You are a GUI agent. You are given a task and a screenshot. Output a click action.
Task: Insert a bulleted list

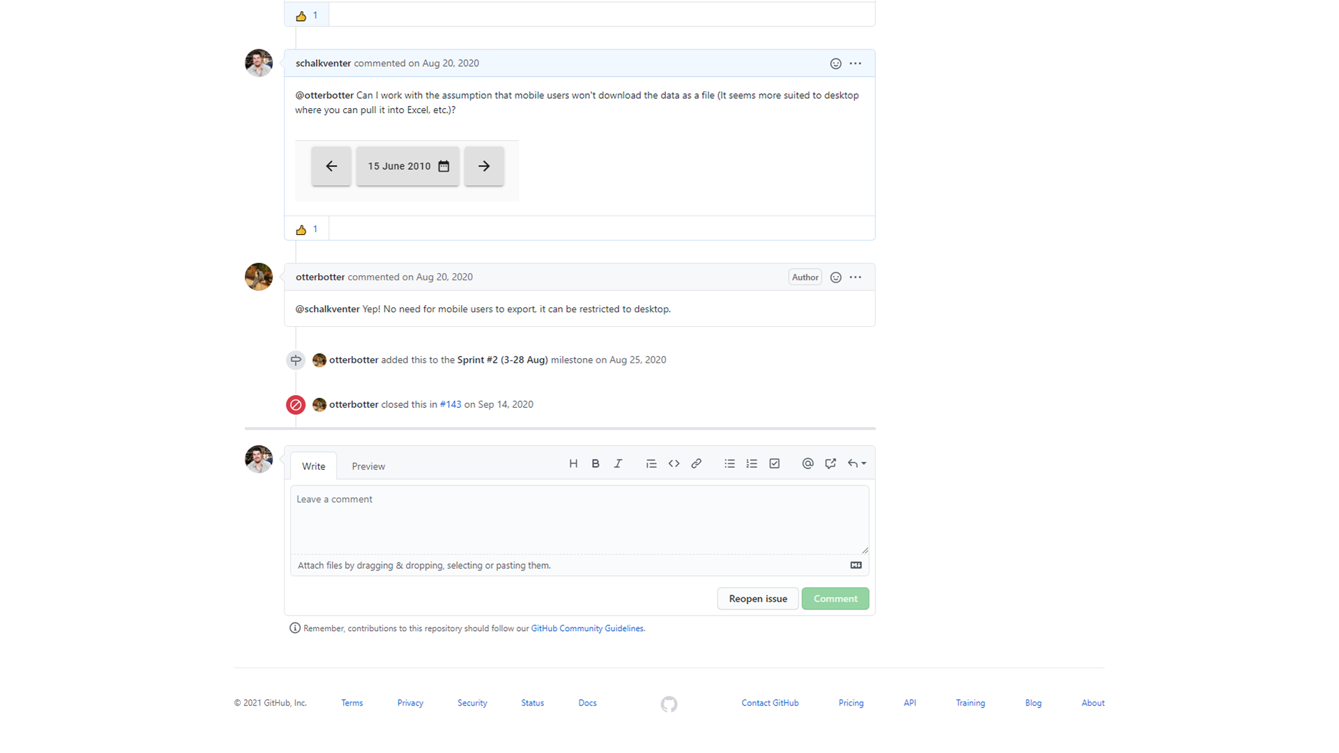click(729, 464)
